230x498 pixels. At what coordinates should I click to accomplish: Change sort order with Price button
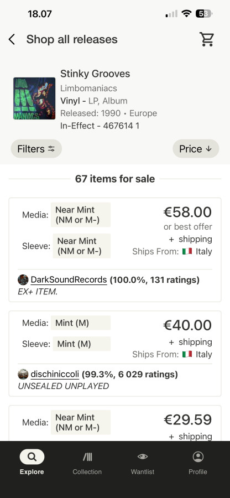click(196, 149)
